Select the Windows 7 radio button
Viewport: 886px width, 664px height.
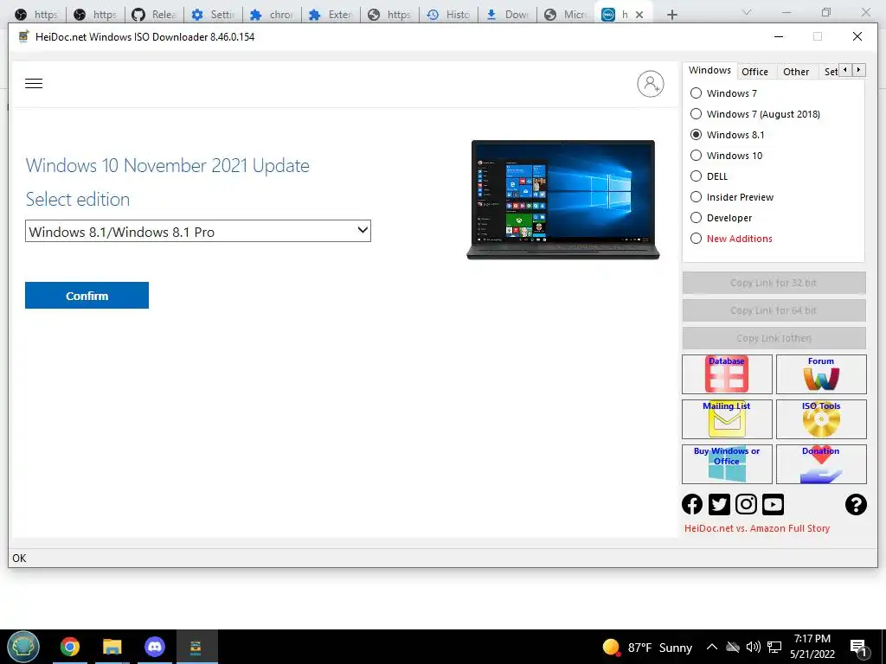click(x=697, y=93)
